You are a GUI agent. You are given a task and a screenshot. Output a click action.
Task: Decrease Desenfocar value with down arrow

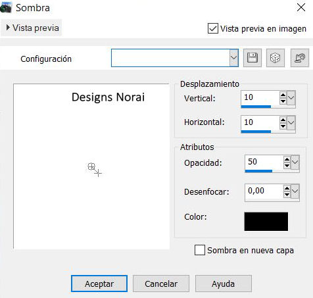[x=287, y=195]
